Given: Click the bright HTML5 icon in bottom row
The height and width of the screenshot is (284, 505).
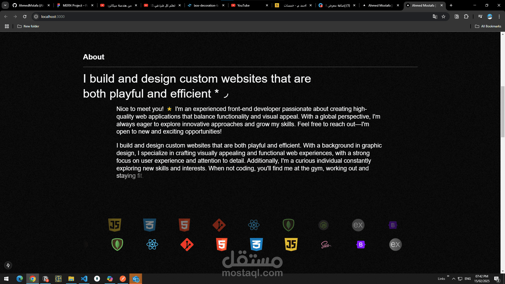Looking at the screenshot, I should [222, 245].
